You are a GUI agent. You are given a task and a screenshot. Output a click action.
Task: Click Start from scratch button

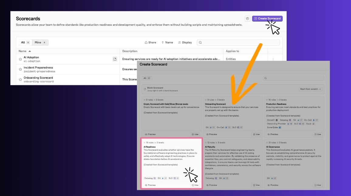311,89
